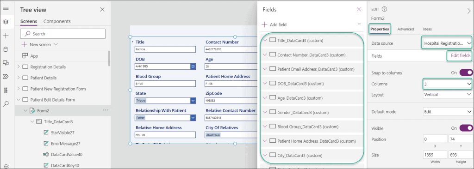Open New screen dropdown arrow
Screen dimensions: 474x169
[x=56, y=44]
